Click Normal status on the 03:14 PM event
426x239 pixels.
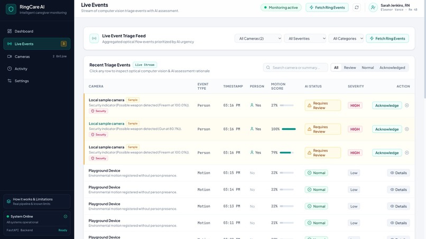(x=316, y=189)
